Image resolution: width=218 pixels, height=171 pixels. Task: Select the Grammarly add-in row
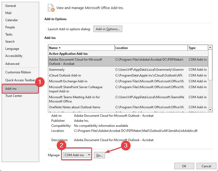[x=128, y=69]
